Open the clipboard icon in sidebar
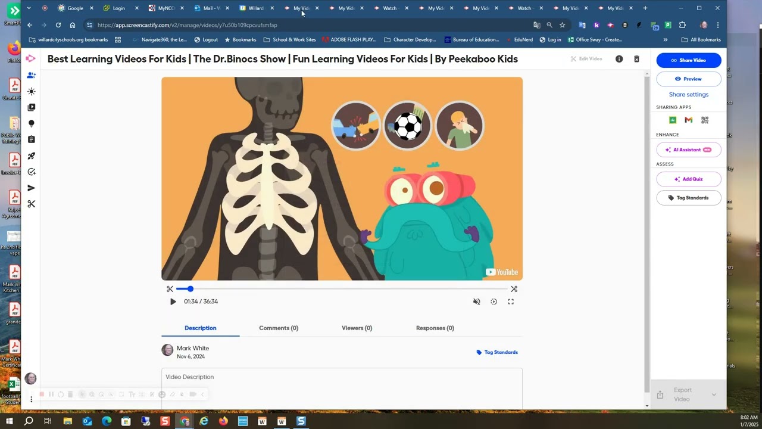Image resolution: width=762 pixels, height=429 pixels. click(32, 139)
